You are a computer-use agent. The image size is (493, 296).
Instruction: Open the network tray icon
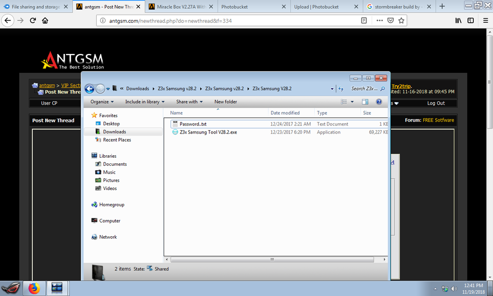coord(444,288)
